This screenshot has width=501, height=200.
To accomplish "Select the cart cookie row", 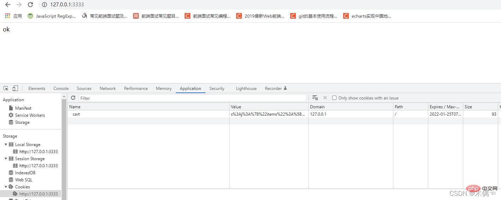I will click(x=148, y=114).
